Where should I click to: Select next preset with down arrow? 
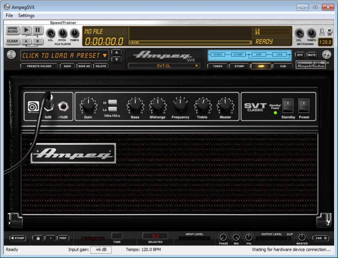pyautogui.click(x=117, y=59)
